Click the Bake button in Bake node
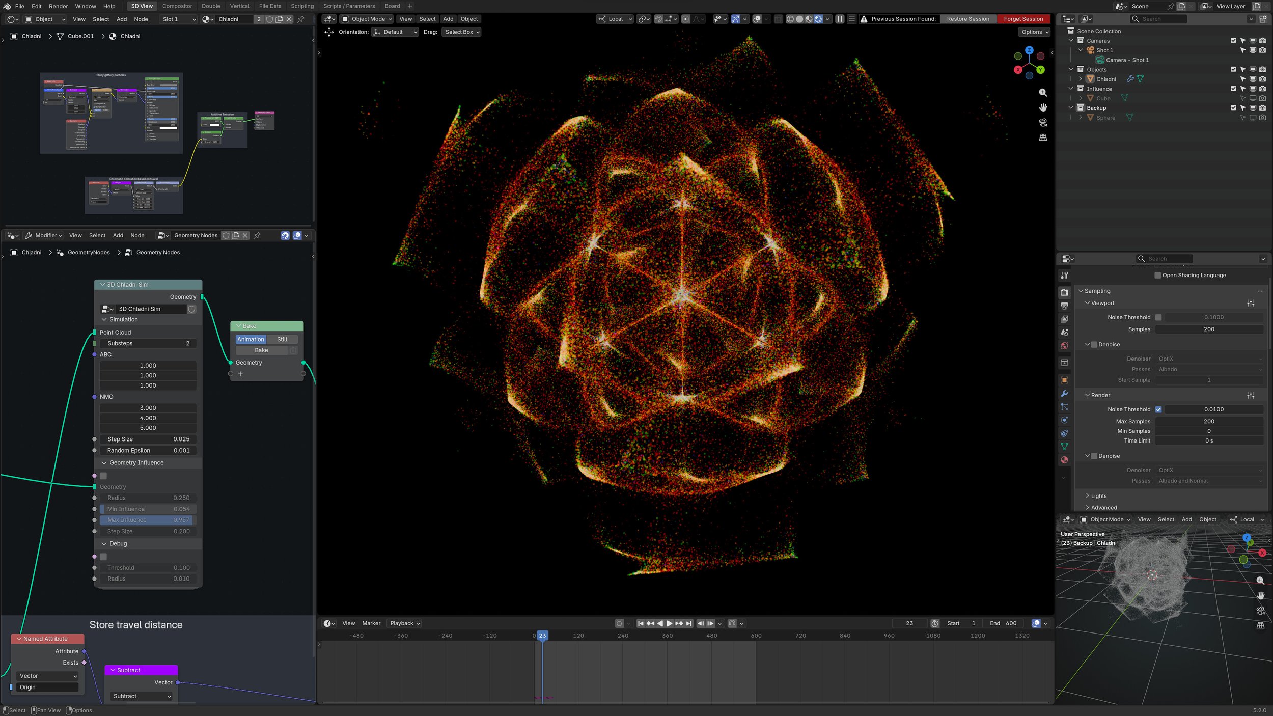 261,350
